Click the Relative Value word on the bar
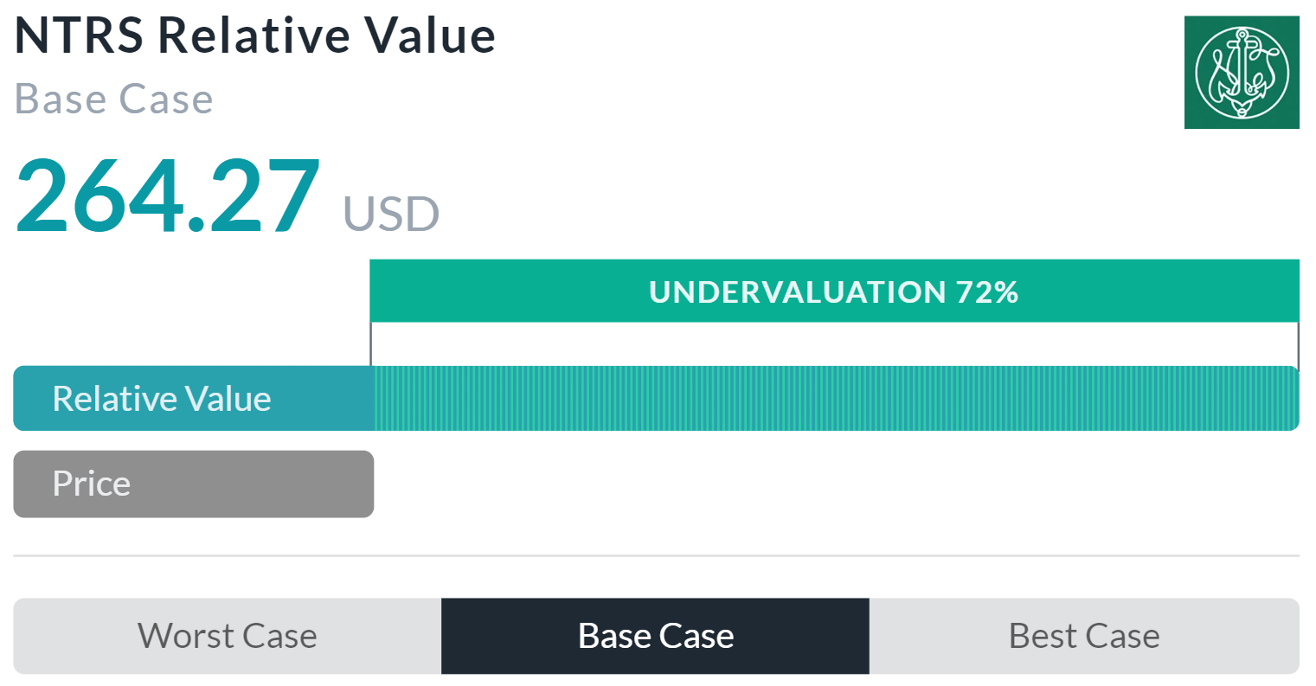The image size is (1316, 686). (162, 399)
